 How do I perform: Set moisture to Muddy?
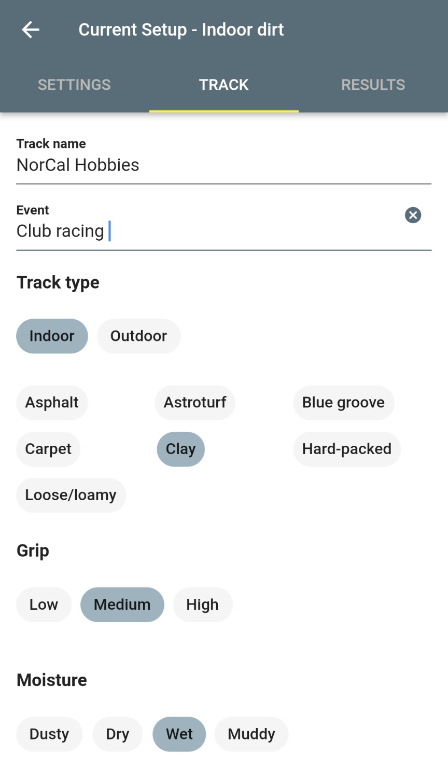click(x=251, y=734)
